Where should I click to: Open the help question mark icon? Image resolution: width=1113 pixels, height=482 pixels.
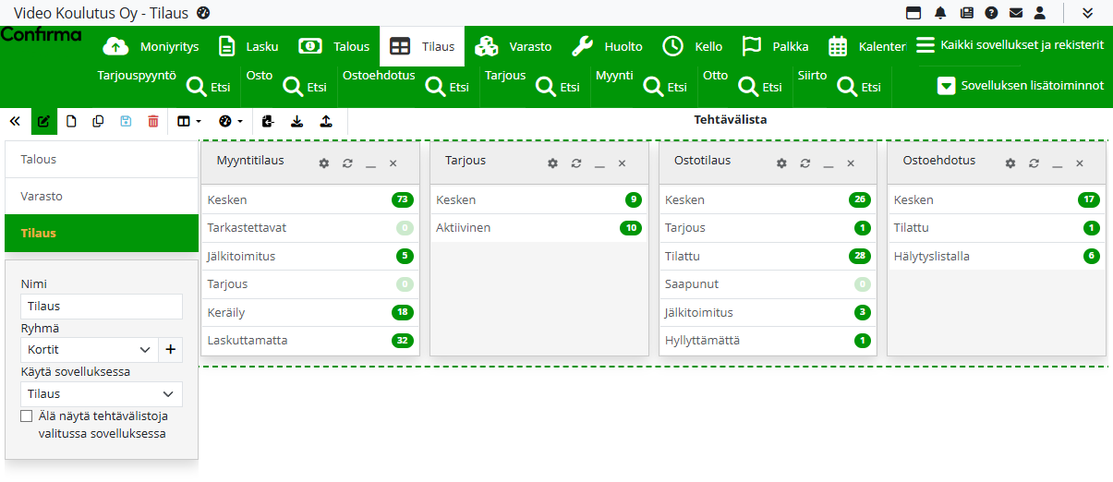pos(991,13)
